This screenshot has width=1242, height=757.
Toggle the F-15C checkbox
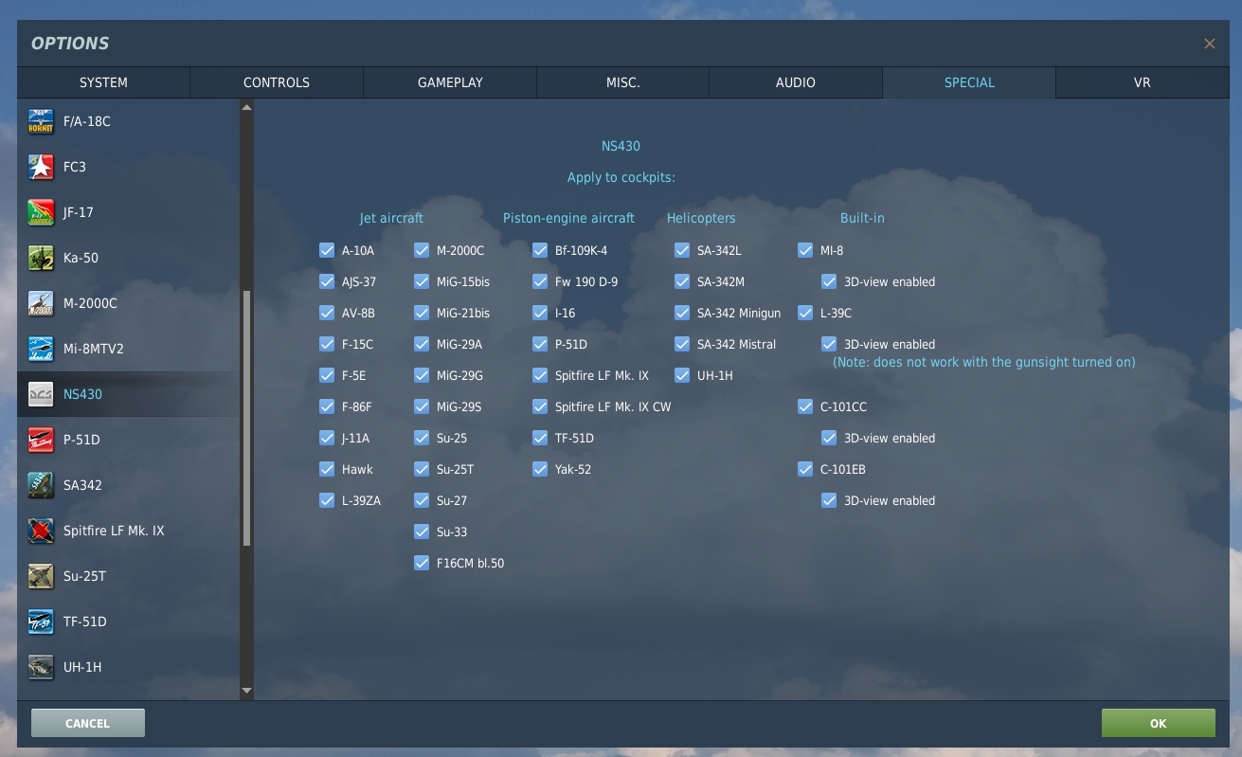(x=327, y=344)
